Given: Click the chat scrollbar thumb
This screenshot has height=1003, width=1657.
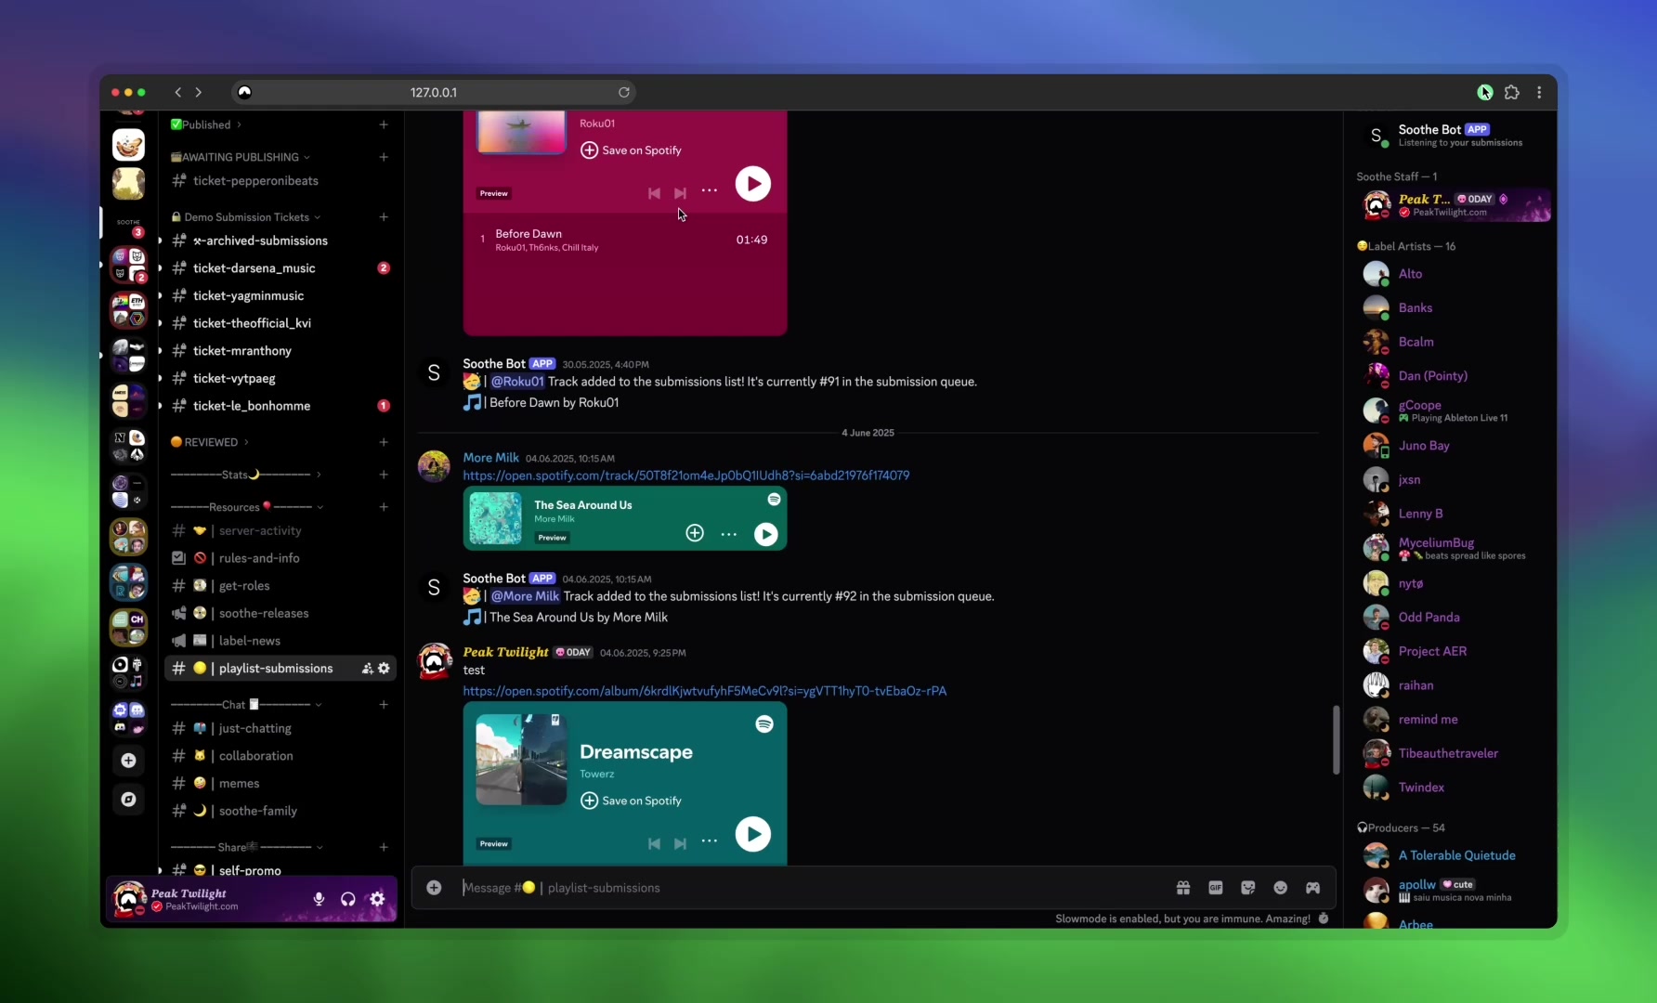Looking at the screenshot, I should (x=1336, y=740).
